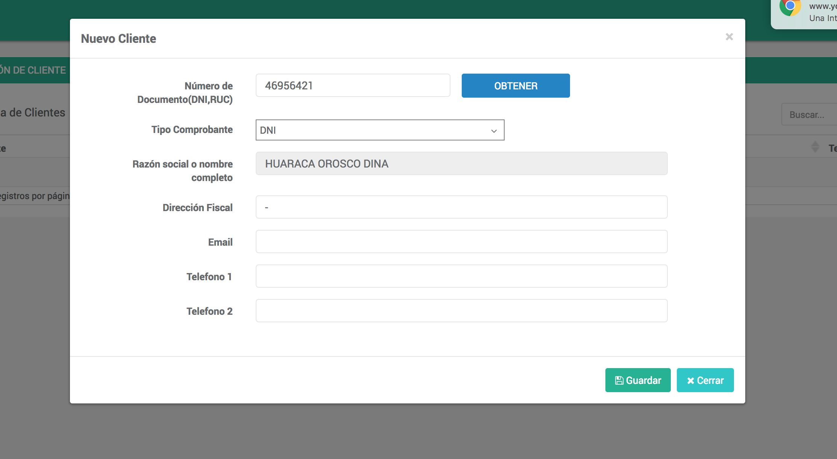Click the OBTENER button
837x459 pixels.
(x=516, y=86)
